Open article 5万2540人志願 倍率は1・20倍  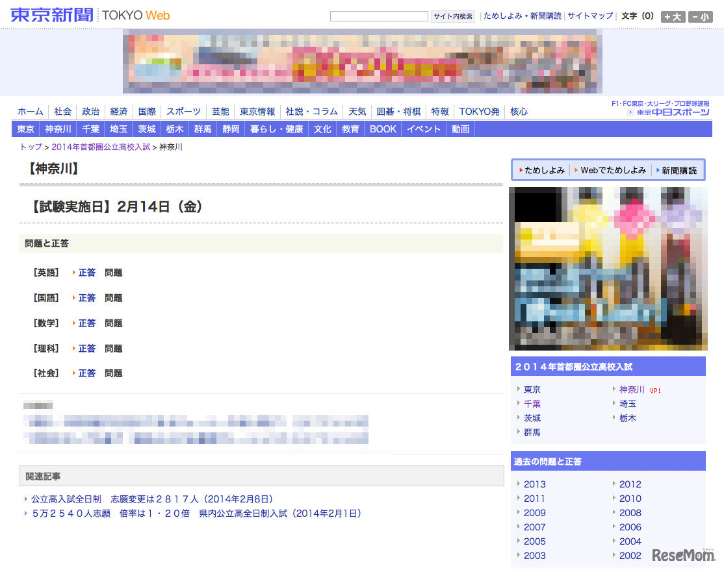pos(197,514)
